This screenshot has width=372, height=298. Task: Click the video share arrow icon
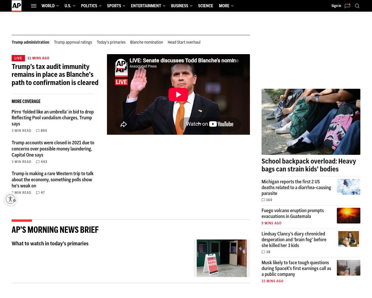(124, 124)
